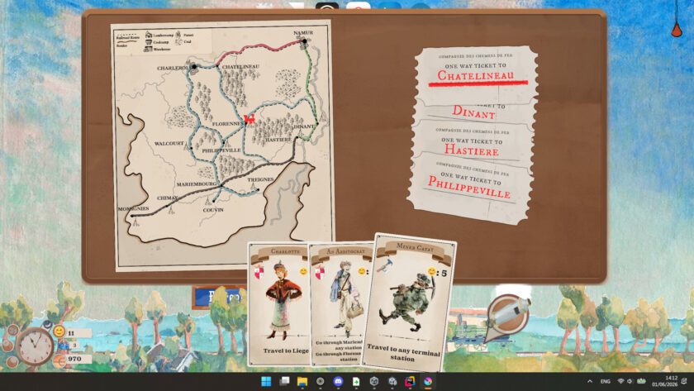Open the taskbar clock showing 14:12

pos(666,381)
